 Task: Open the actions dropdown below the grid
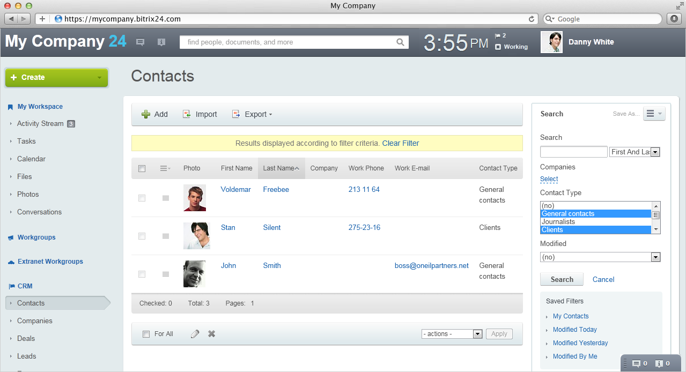(x=453, y=334)
